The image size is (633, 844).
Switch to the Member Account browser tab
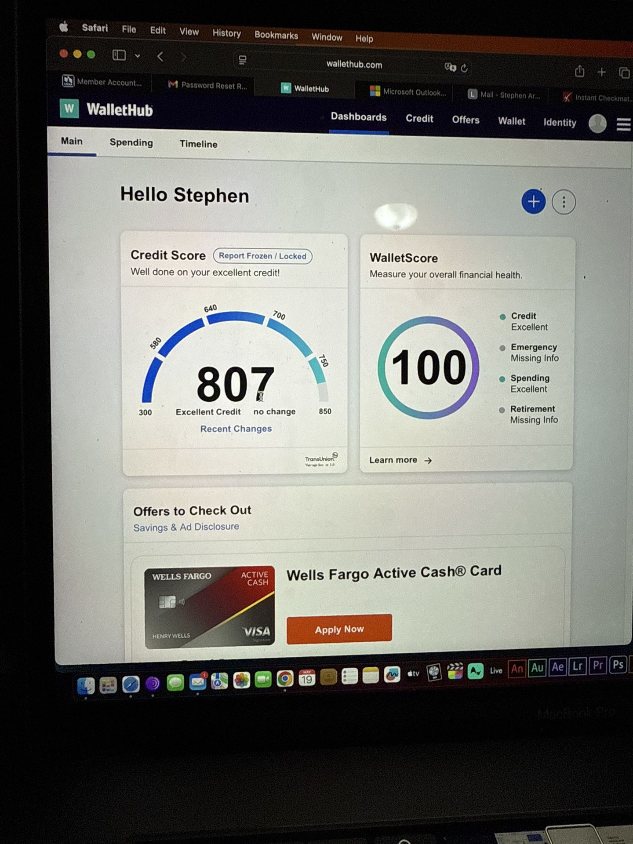click(102, 82)
